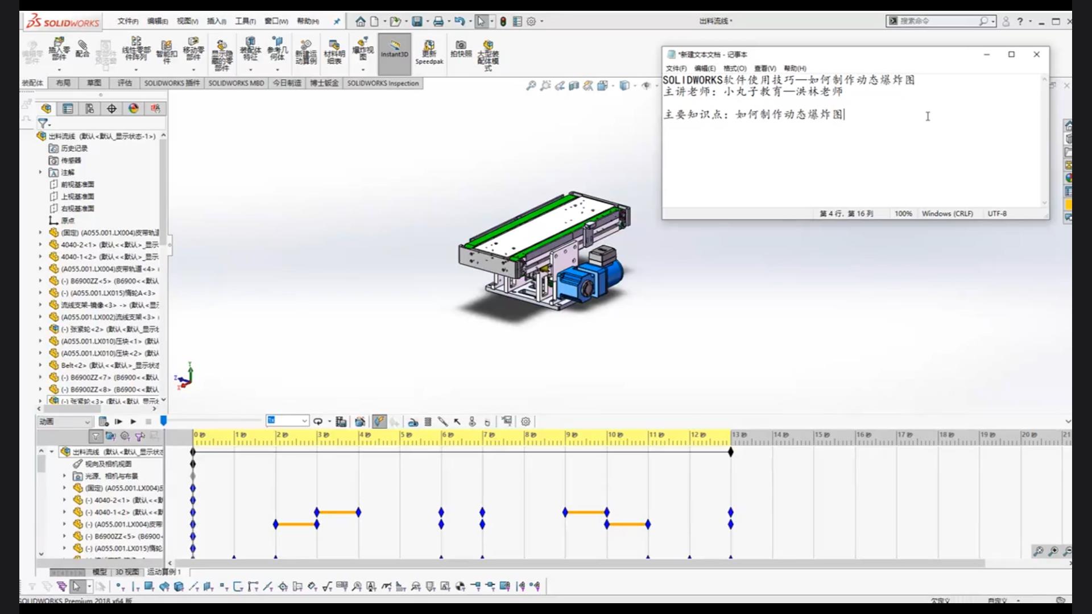Open the 文件(F) menu in SolidWorks
This screenshot has width=1092, height=614.
[128, 21]
